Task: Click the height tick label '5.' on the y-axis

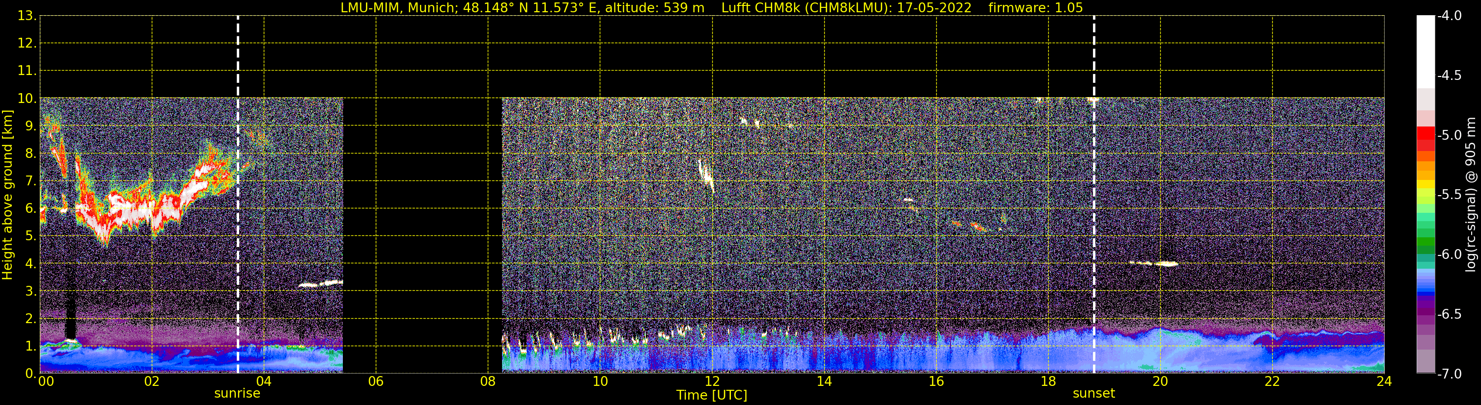Action: click(x=30, y=236)
